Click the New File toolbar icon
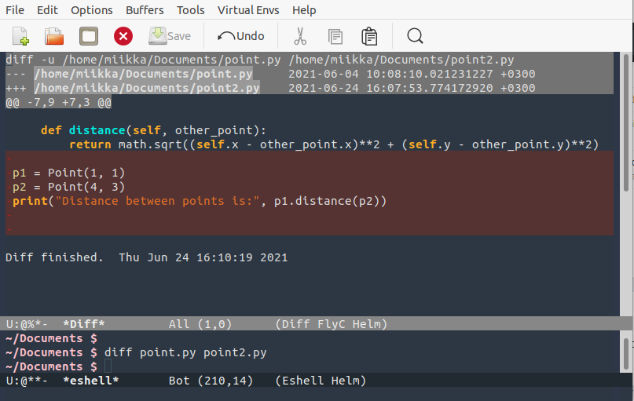634x401 pixels. tap(21, 36)
